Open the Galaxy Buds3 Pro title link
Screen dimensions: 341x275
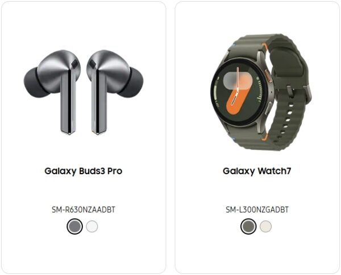84,171
